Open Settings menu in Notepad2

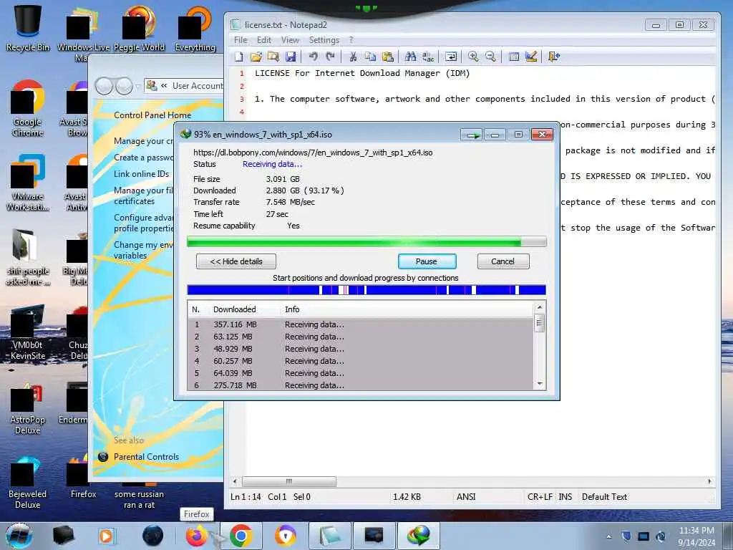pyautogui.click(x=324, y=40)
